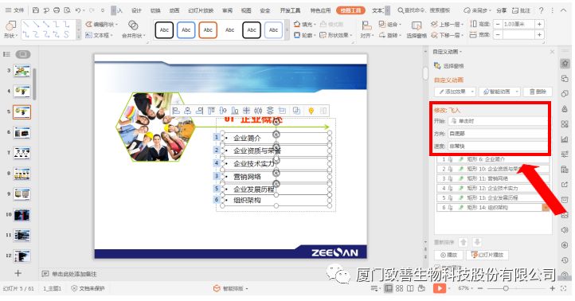The width and height of the screenshot is (575, 301).
Task: Switch to reading view in the status bar
Action: 410,288
